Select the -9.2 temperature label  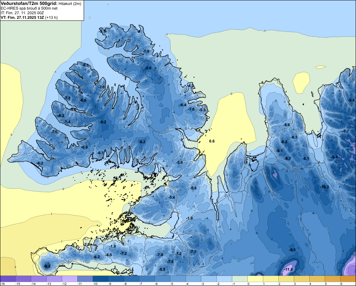click(103, 122)
